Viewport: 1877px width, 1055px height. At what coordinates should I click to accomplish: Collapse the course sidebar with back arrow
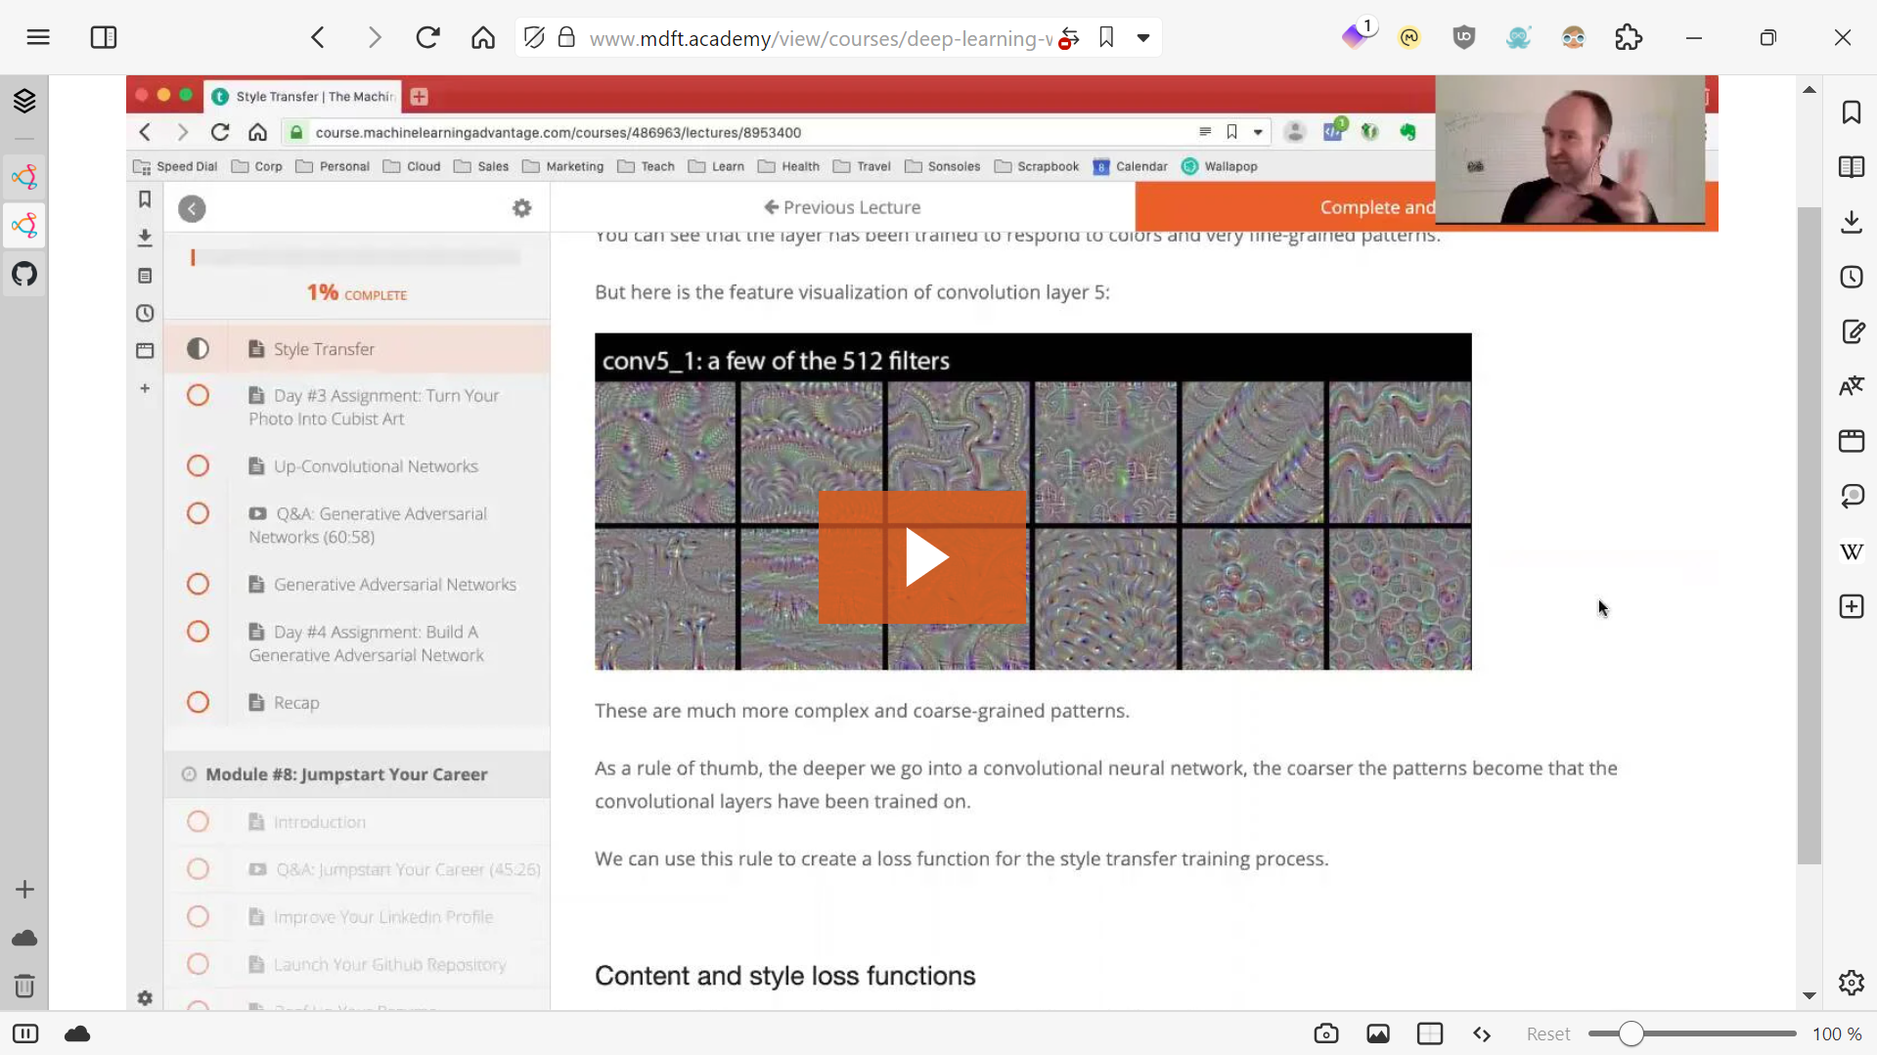[192, 208]
